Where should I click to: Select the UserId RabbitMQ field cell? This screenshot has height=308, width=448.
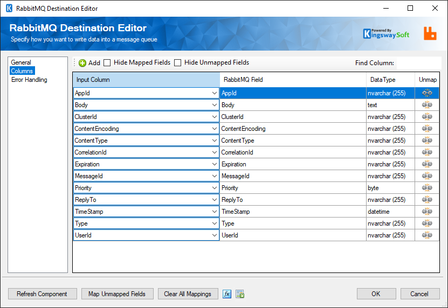click(293, 235)
